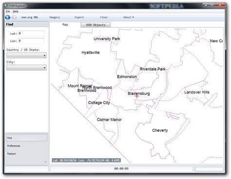This screenshot has width=231, height=179.
Task: Open the File menu
Action: point(8,11)
